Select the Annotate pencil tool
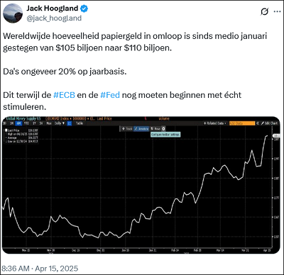Viewport: 284px width, 275px height. click(141, 129)
